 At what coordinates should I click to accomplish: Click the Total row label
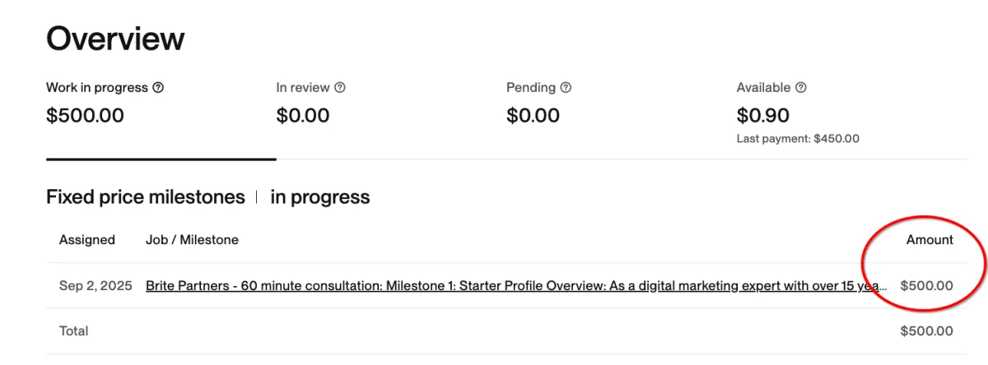coord(74,331)
